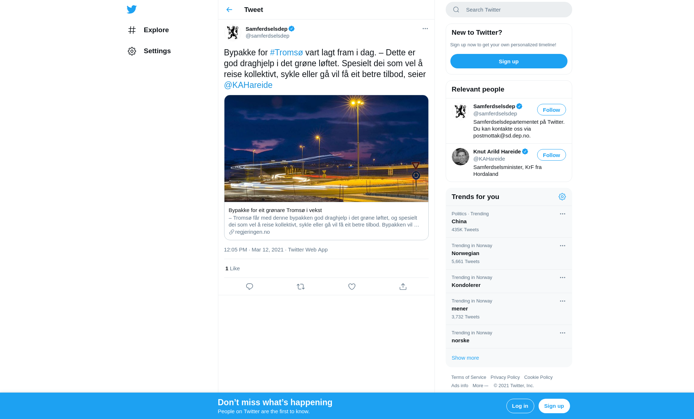Share the tweet using the share icon

[403, 287]
